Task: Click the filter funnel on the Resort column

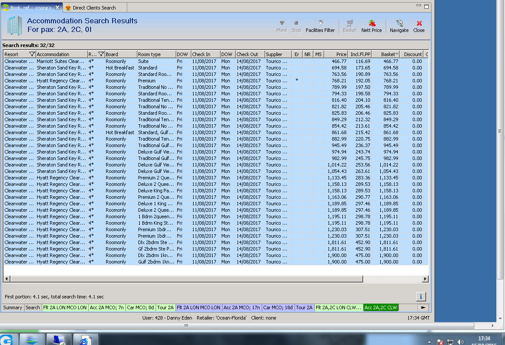Action: coord(32,54)
